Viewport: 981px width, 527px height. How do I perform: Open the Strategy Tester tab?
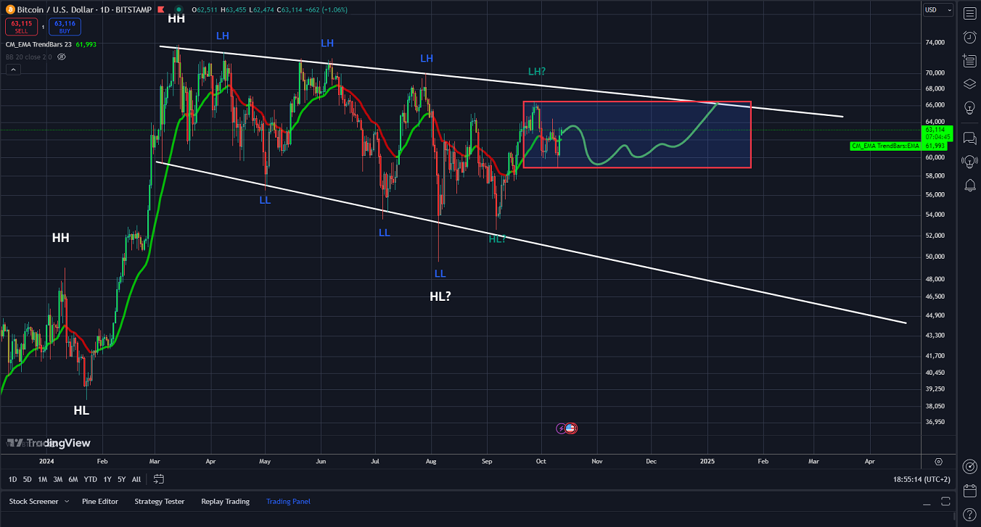160,502
